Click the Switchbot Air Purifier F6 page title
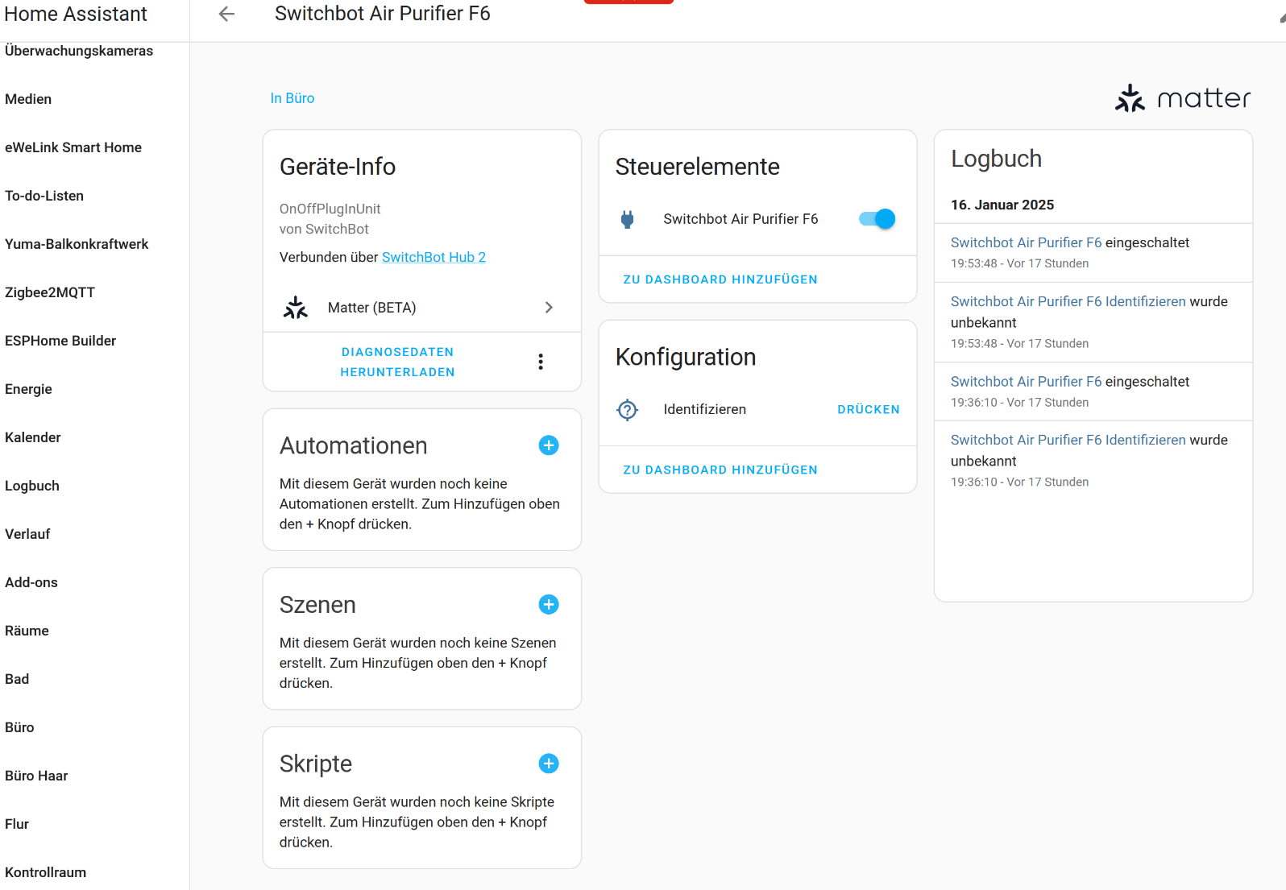1286x890 pixels. click(382, 14)
